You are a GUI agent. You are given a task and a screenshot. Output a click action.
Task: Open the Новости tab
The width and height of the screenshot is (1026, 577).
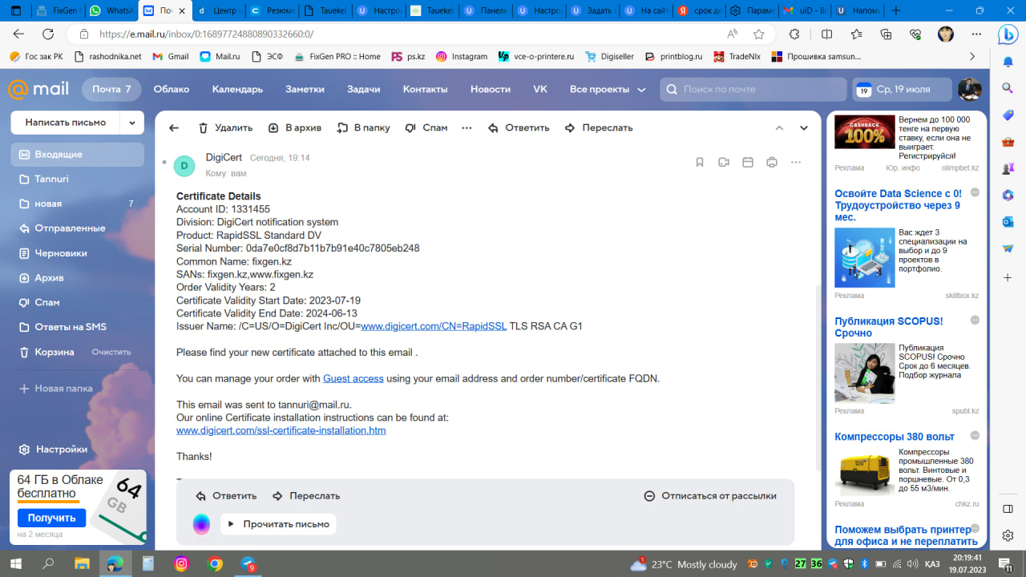click(x=491, y=90)
